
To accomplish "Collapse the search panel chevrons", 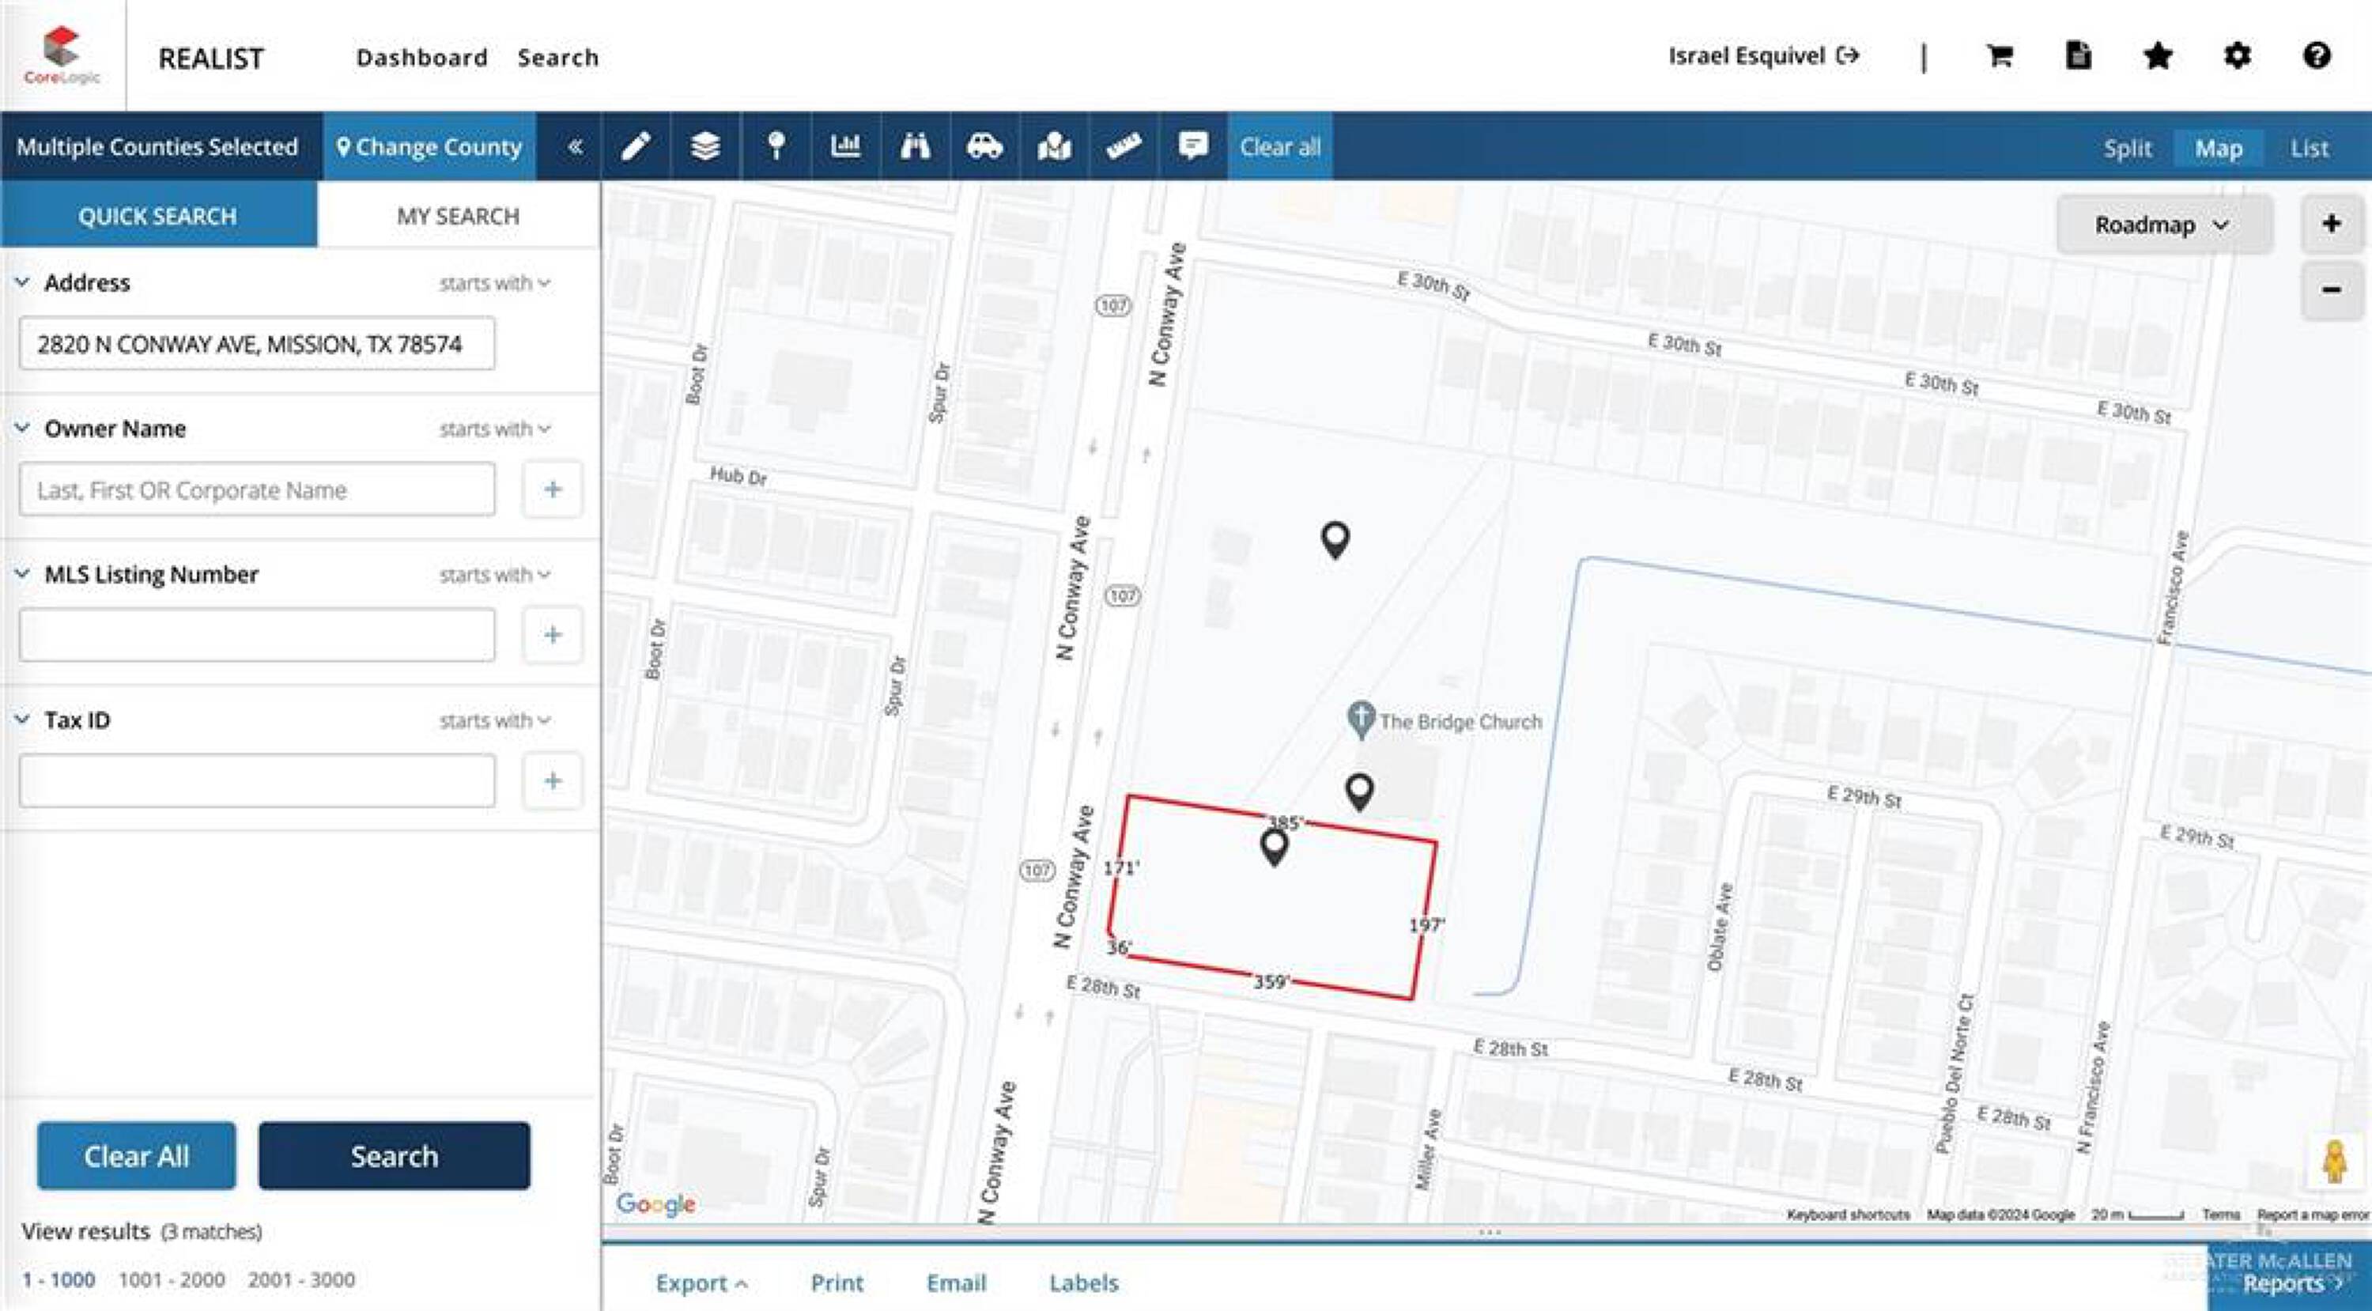I will (575, 146).
